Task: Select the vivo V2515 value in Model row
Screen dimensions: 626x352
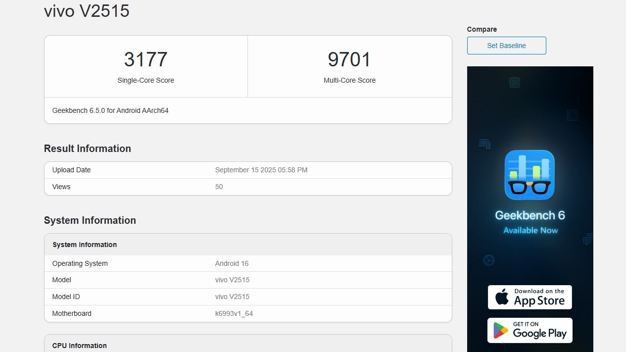Action: [232, 280]
